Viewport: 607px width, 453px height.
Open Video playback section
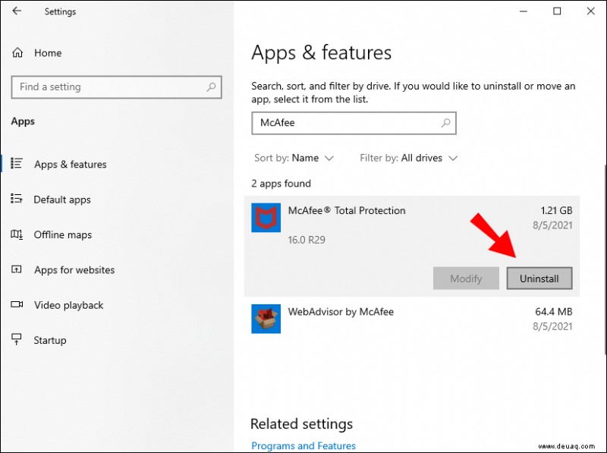pyautogui.click(x=68, y=305)
